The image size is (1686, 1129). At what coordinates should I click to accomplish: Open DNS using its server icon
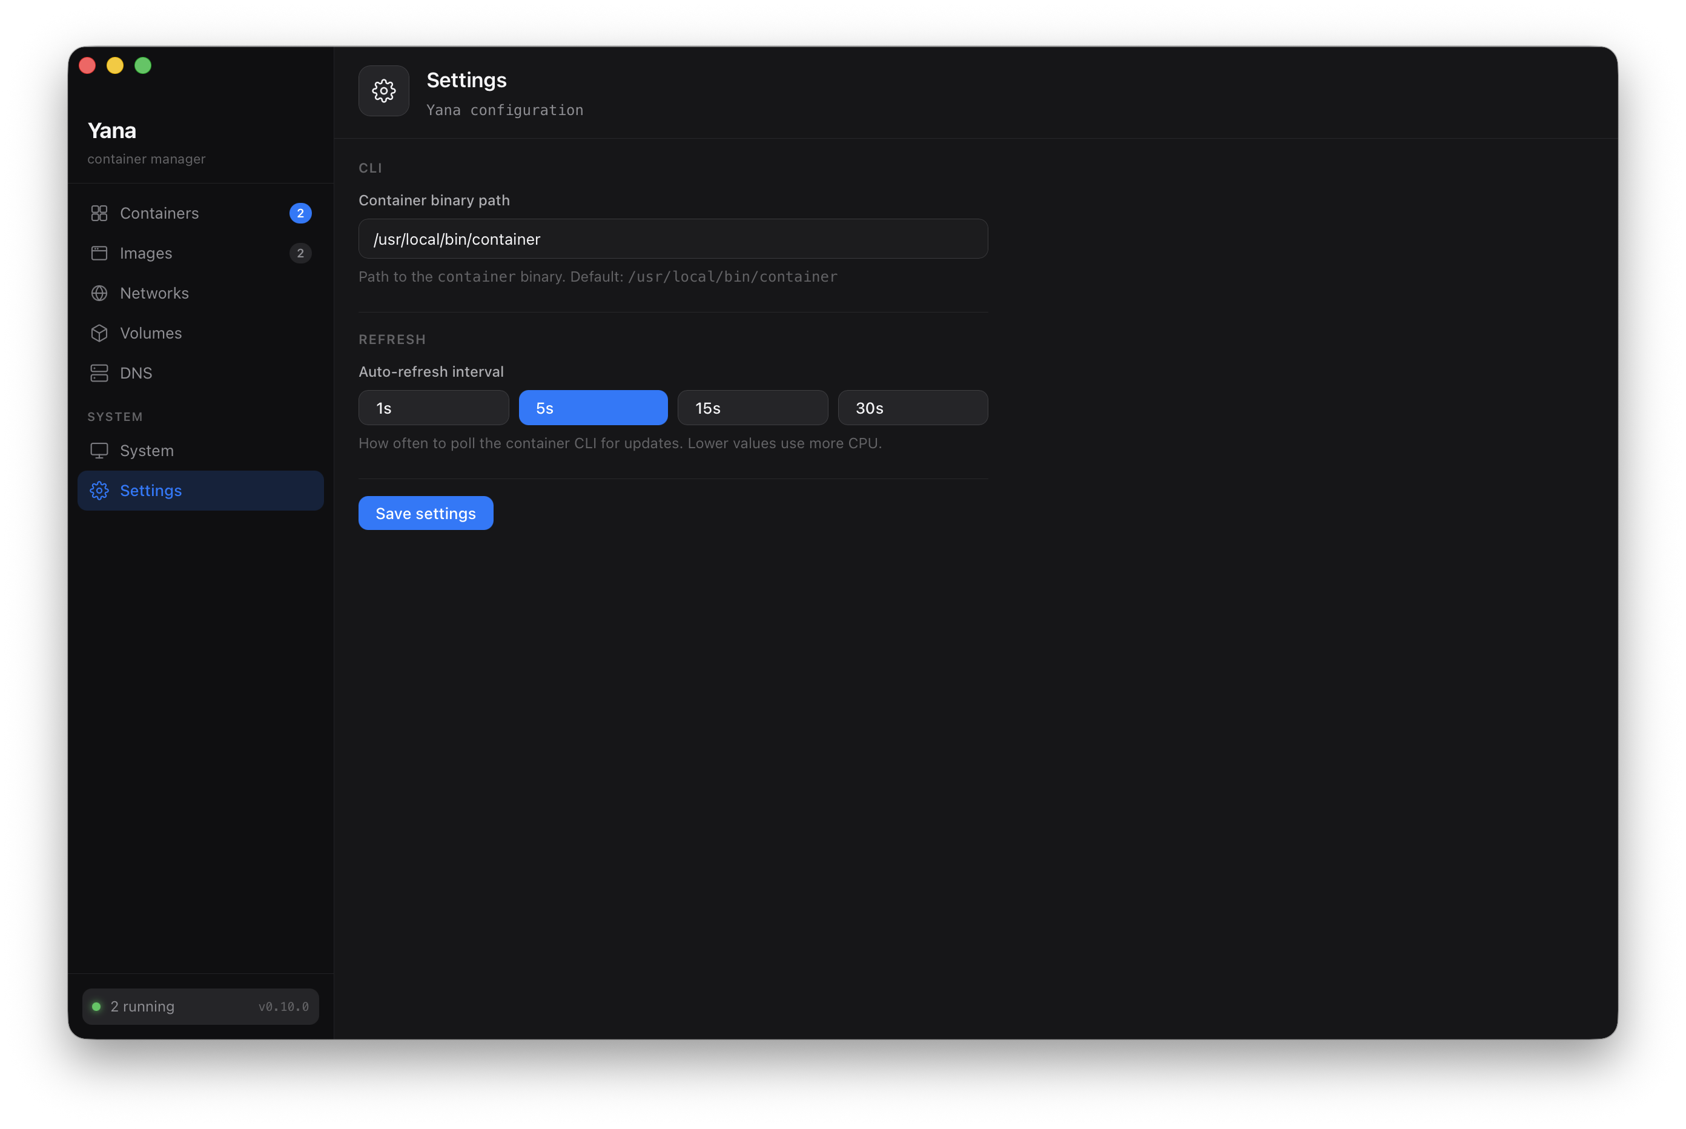coord(99,373)
